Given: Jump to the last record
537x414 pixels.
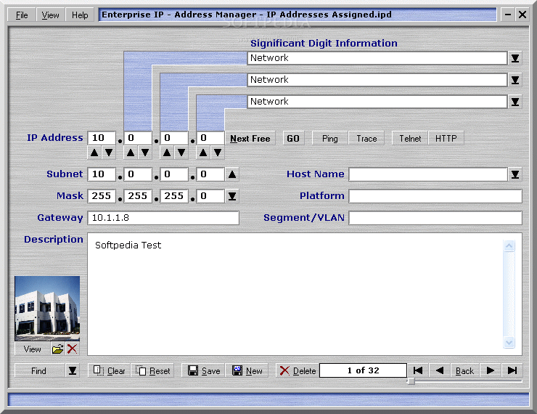Looking at the screenshot, I should (512, 370).
